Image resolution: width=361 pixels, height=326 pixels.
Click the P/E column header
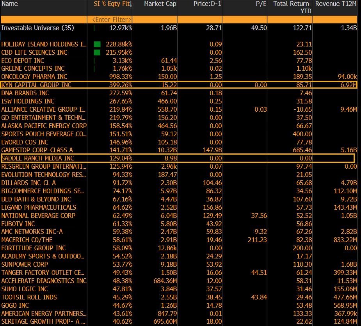260,4
